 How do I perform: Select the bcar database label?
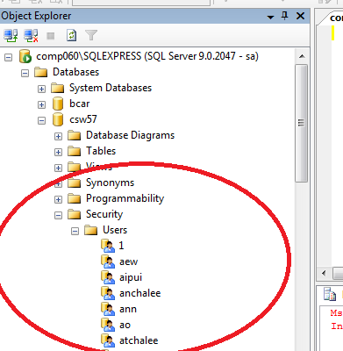point(80,104)
